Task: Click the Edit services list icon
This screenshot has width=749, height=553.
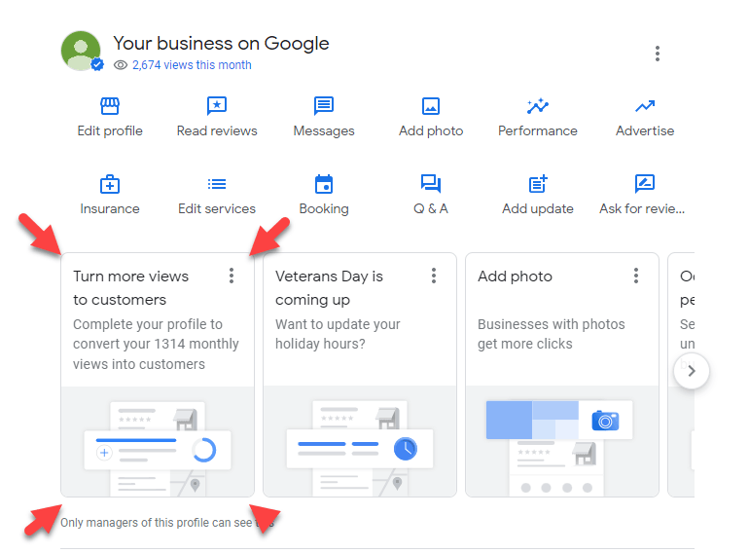Action: [x=217, y=184]
